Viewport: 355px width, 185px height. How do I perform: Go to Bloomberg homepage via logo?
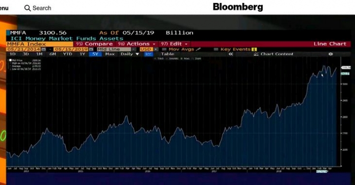click(238, 7)
